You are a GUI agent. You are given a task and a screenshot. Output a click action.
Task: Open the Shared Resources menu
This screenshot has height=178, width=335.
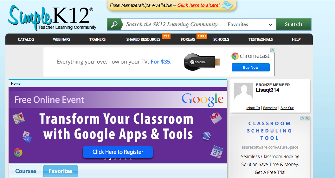tap(143, 40)
